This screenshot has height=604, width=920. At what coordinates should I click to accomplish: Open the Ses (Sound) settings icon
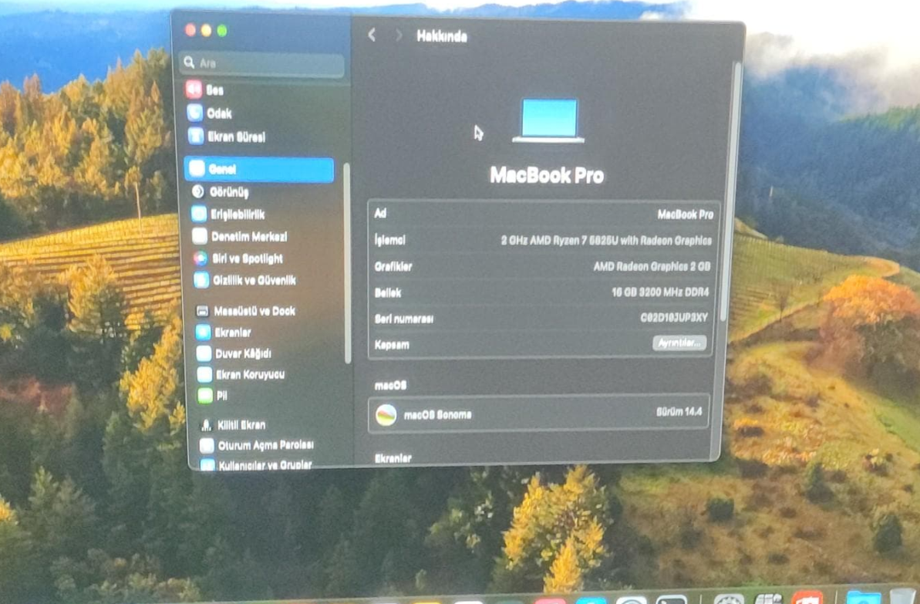tap(194, 89)
